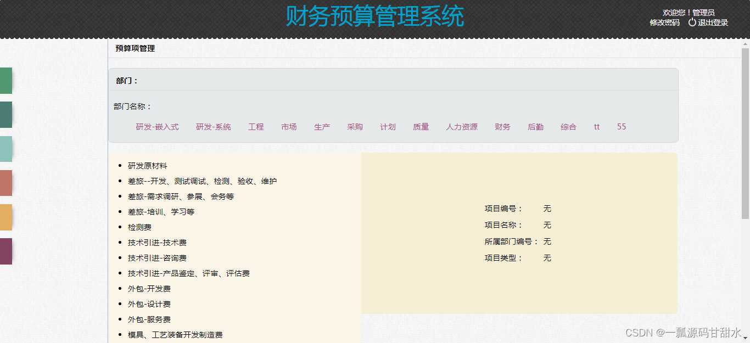
Task: Click the 退出登录 logout link
Action: pos(713,23)
